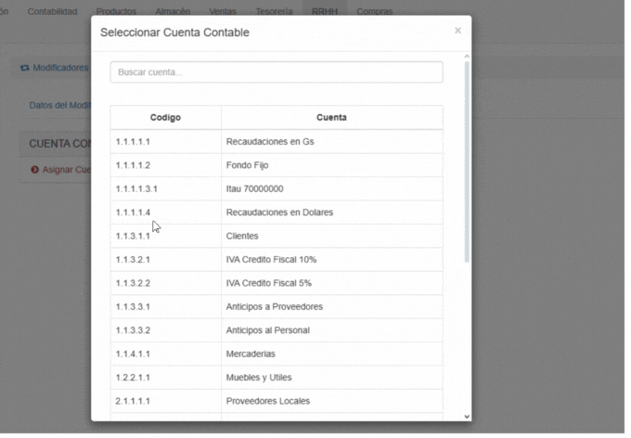Click the Asignar Cuenta arrow icon

point(34,170)
